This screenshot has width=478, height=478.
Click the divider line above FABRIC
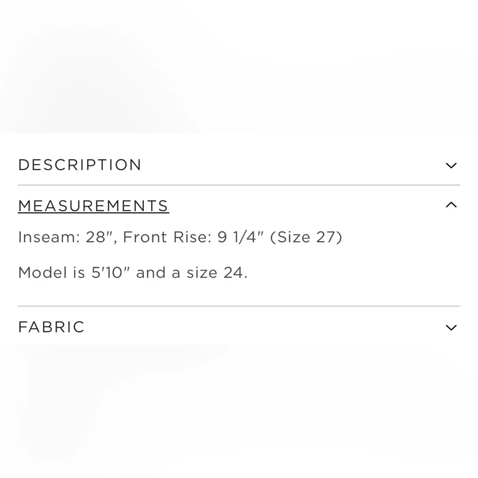pos(239,306)
